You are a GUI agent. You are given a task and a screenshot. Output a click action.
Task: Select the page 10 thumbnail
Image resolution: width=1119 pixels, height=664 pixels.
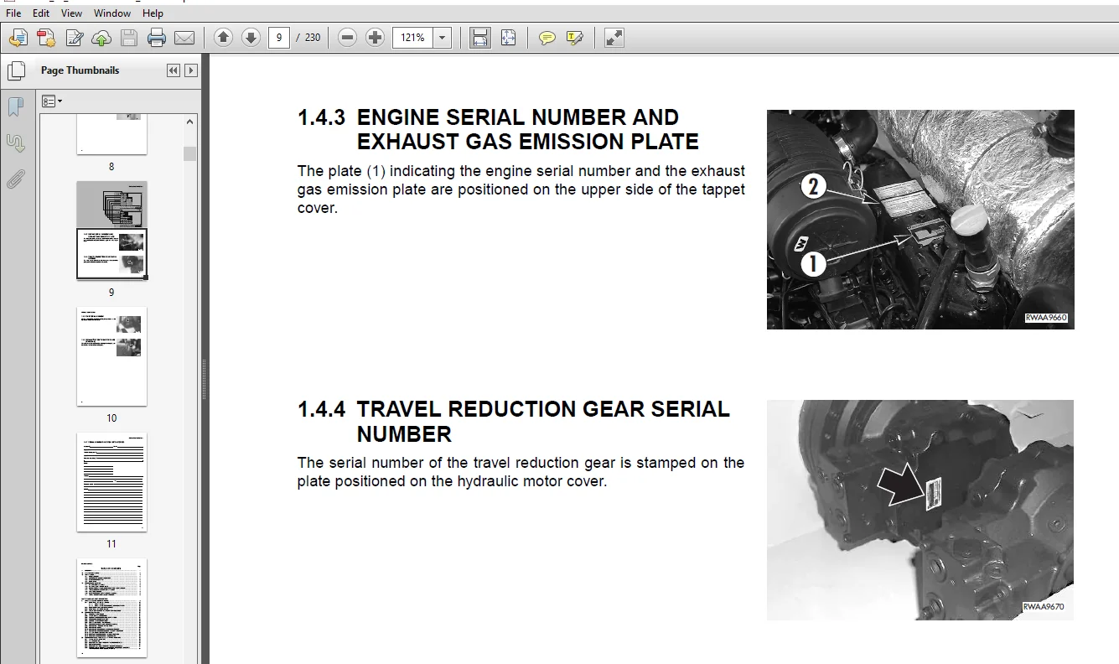coord(111,356)
